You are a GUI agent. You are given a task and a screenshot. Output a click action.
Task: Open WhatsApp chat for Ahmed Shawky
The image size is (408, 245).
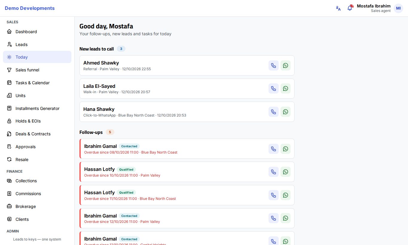[286, 65]
